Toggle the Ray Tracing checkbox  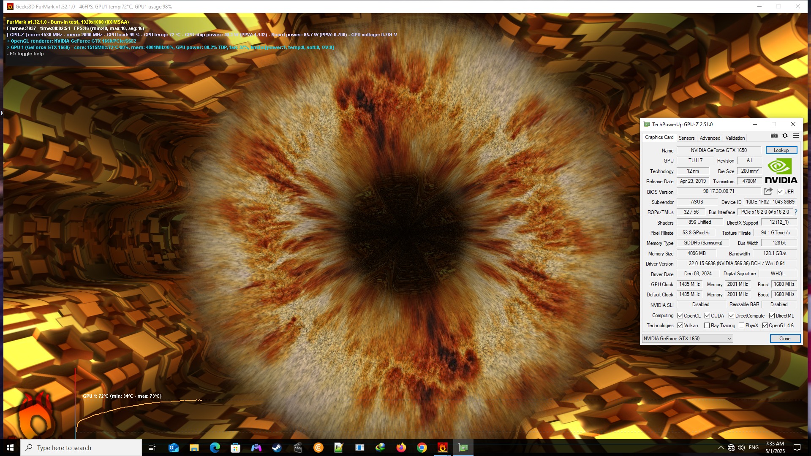[707, 326]
